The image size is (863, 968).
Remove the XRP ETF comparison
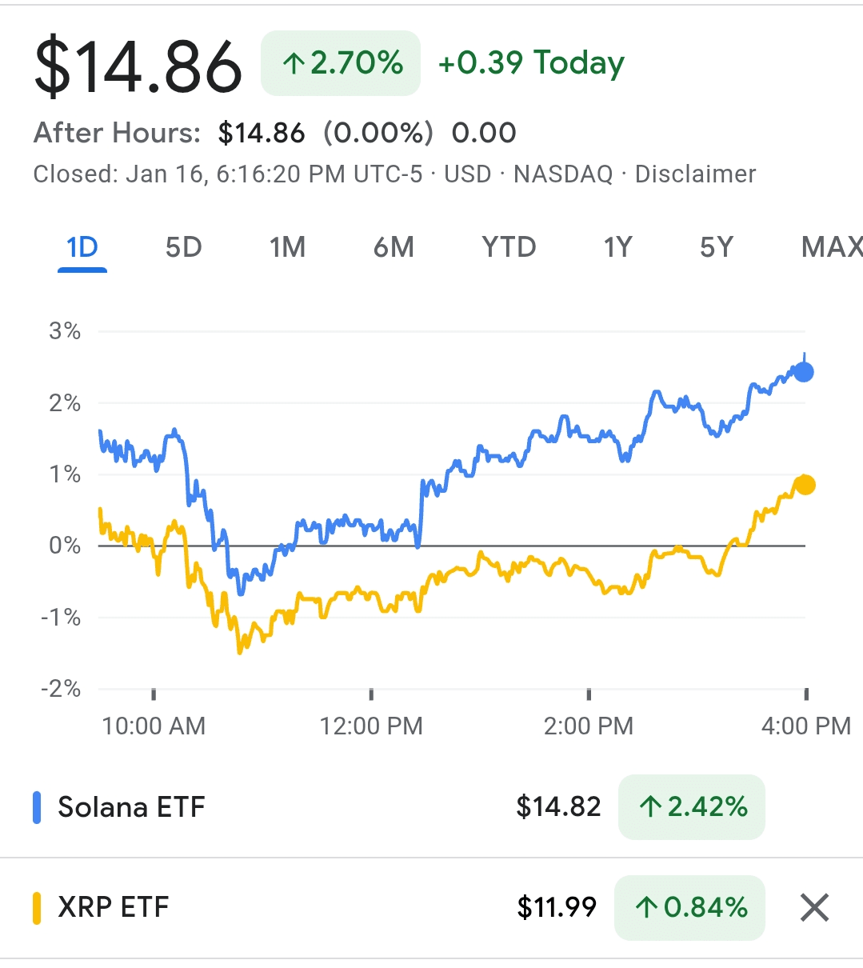814,908
